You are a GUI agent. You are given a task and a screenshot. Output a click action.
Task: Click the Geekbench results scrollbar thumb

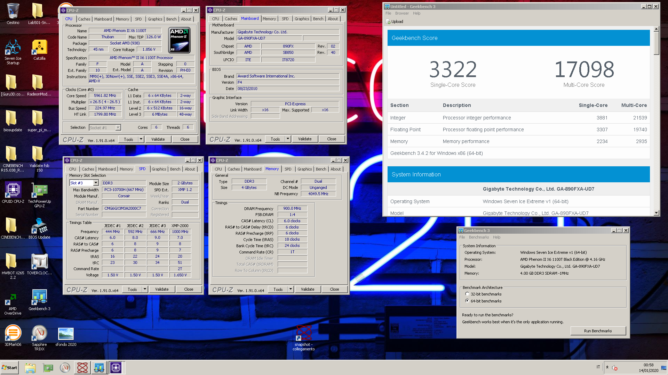(x=656, y=43)
